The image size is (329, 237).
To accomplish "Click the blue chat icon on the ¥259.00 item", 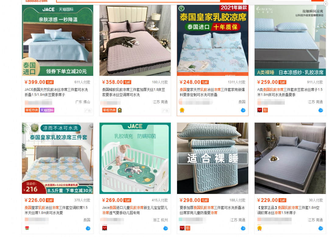I will [320, 110].
